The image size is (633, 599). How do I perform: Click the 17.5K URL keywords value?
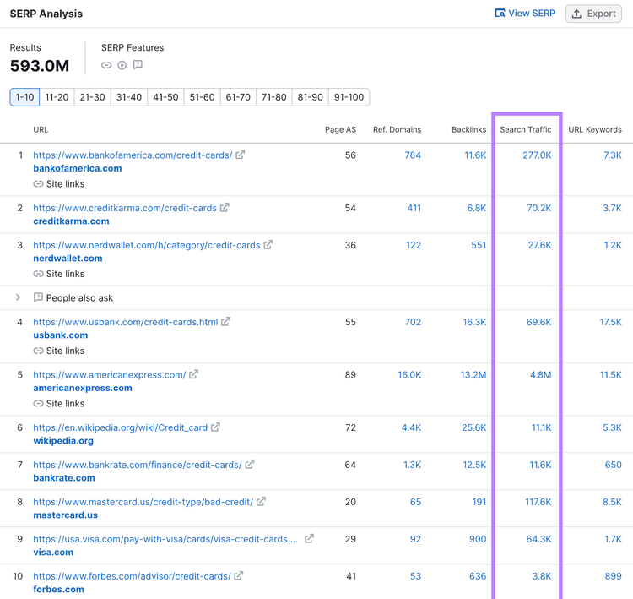(610, 322)
